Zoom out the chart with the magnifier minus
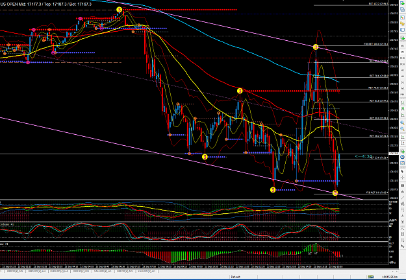This screenshot has height=280, width=406. pyautogui.click(x=403, y=129)
